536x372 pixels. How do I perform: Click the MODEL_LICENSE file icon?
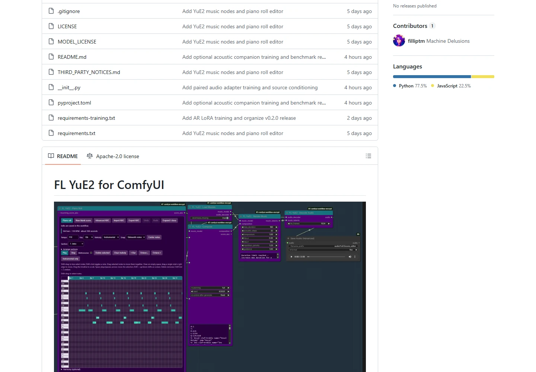(x=51, y=42)
